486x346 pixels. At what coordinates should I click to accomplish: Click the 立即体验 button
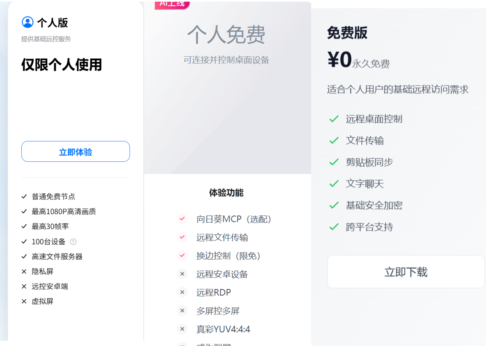(76, 151)
